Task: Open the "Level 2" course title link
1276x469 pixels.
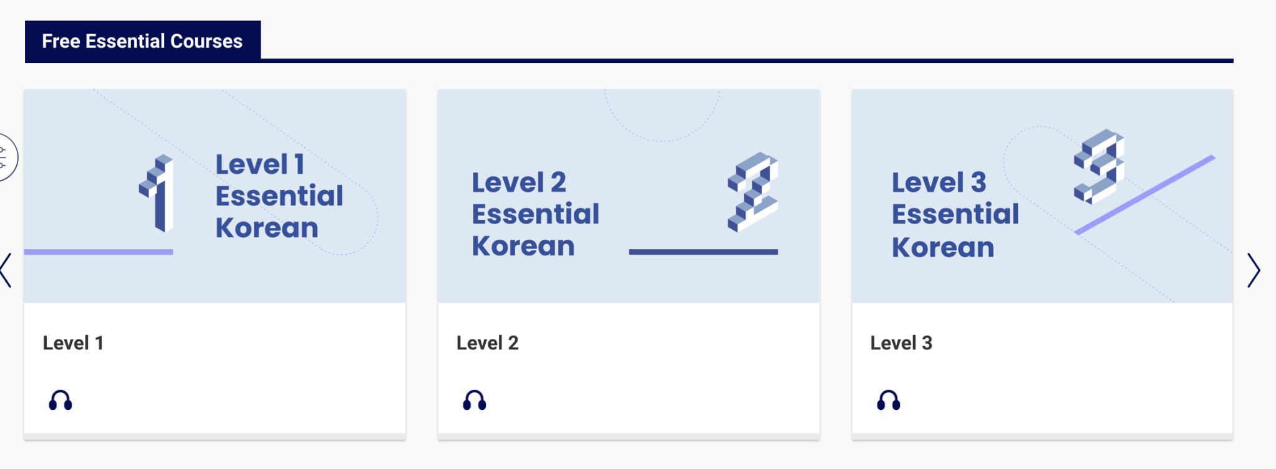Action: pyautogui.click(x=487, y=343)
